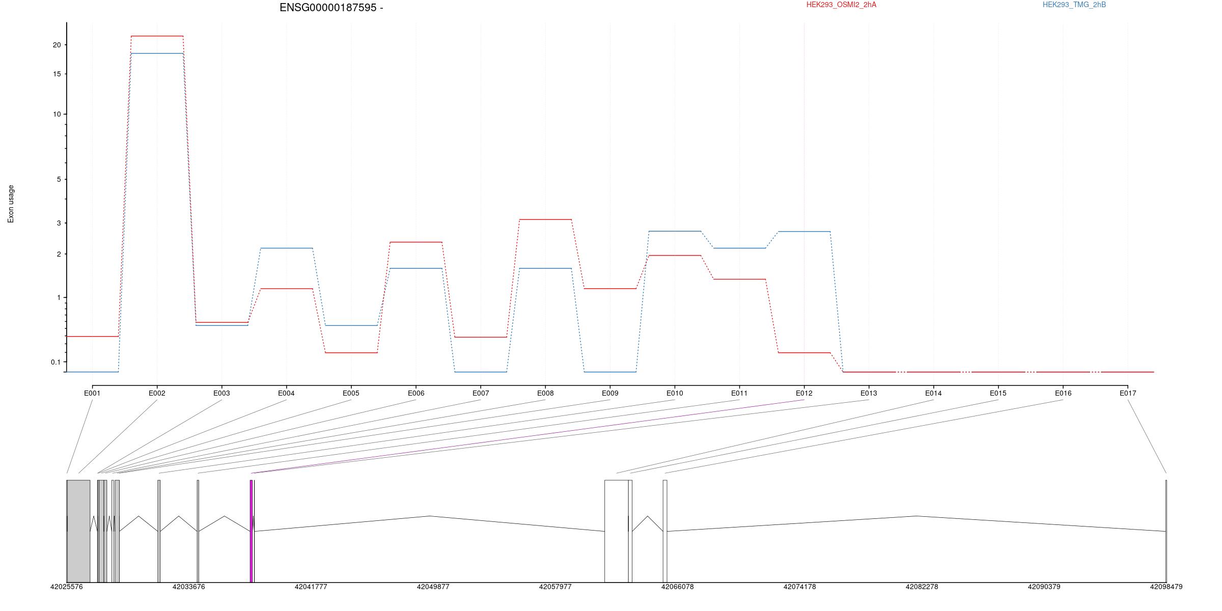
Task: Click genomic coordinate 42082278
Action: pos(922,587)
